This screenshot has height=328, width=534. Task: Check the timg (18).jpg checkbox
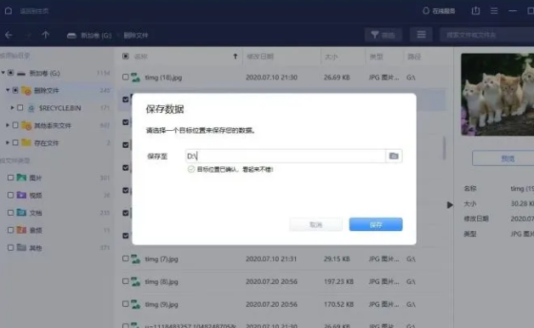click(x=126, y=77)
